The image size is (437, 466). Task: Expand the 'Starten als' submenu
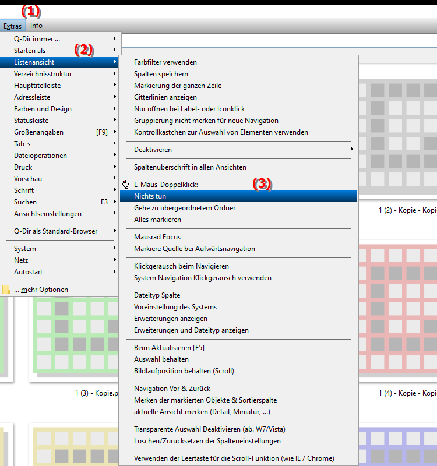click(59, 51)
